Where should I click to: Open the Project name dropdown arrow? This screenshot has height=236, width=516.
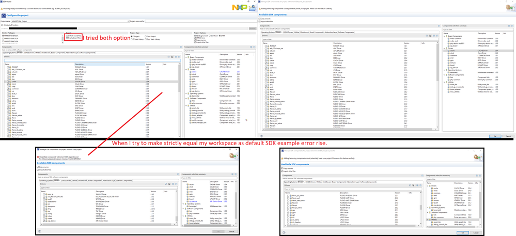pos(128,21)
